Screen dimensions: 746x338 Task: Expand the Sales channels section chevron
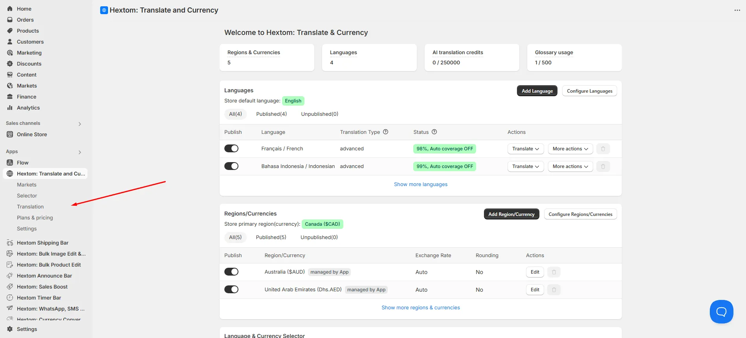point(80,124)
